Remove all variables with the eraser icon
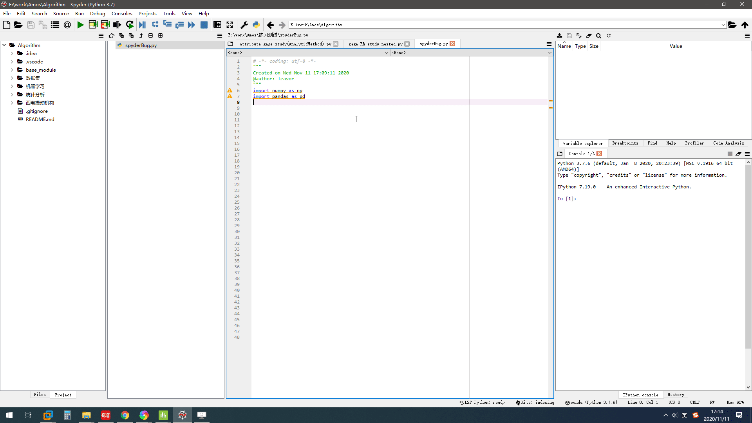 [589, 36]
